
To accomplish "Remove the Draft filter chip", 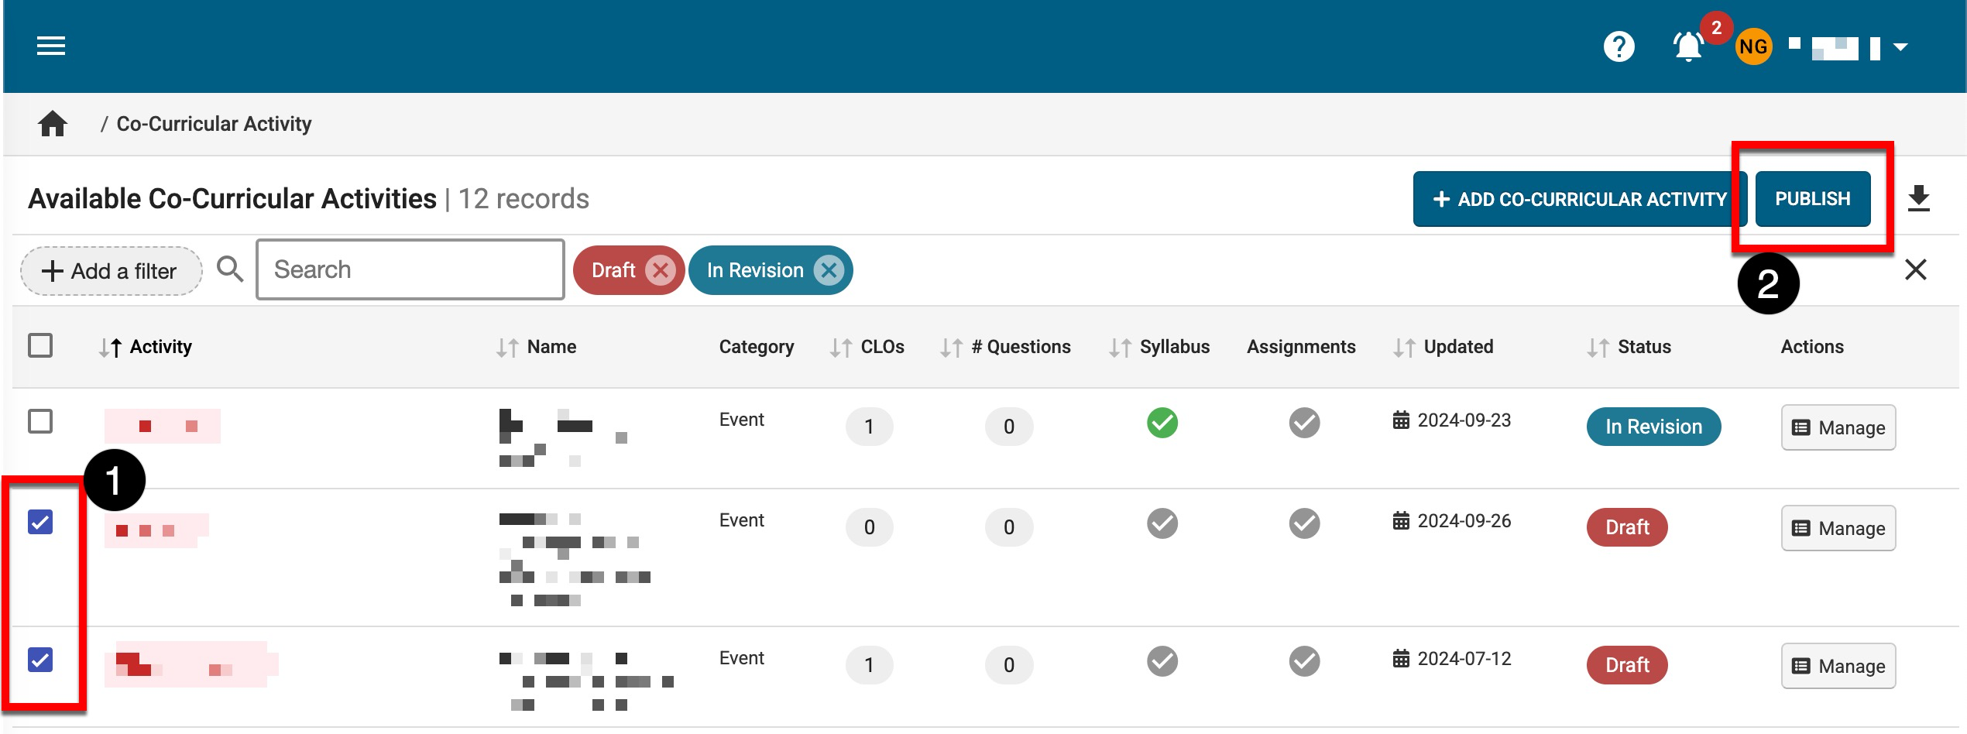I will pyautogui.click(x=660, y=270).
